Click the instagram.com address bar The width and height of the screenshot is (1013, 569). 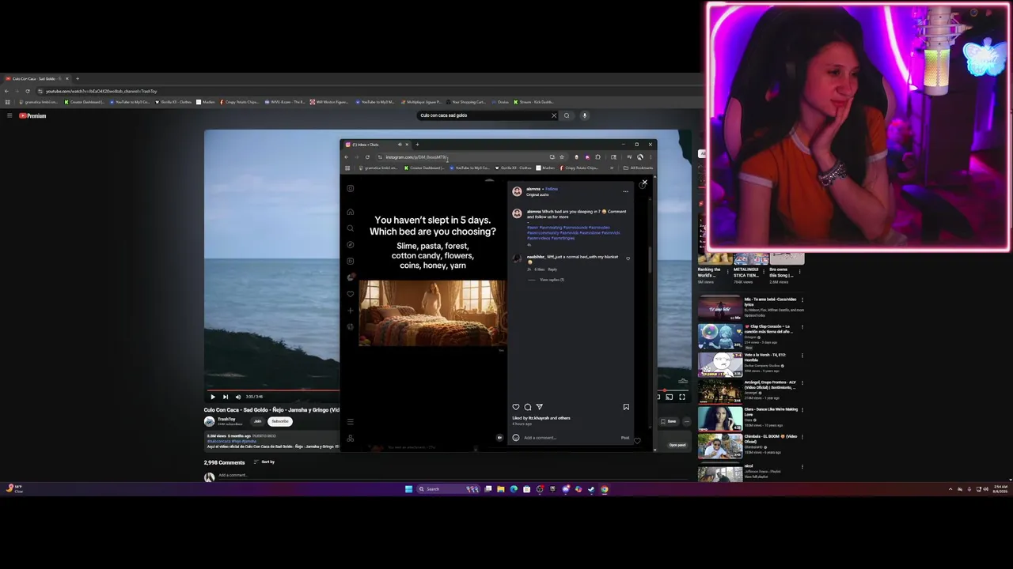click(x=463, y=156)
